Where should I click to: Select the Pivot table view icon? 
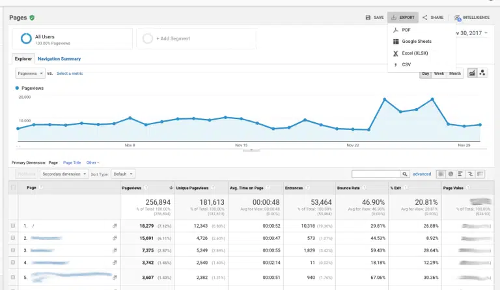click(x=480, y=174)
